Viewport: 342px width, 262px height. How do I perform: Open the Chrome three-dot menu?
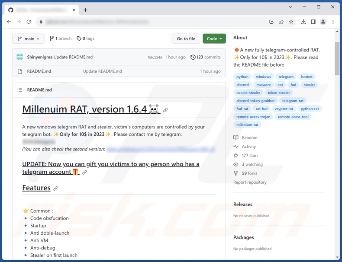[x=333, y=22]
